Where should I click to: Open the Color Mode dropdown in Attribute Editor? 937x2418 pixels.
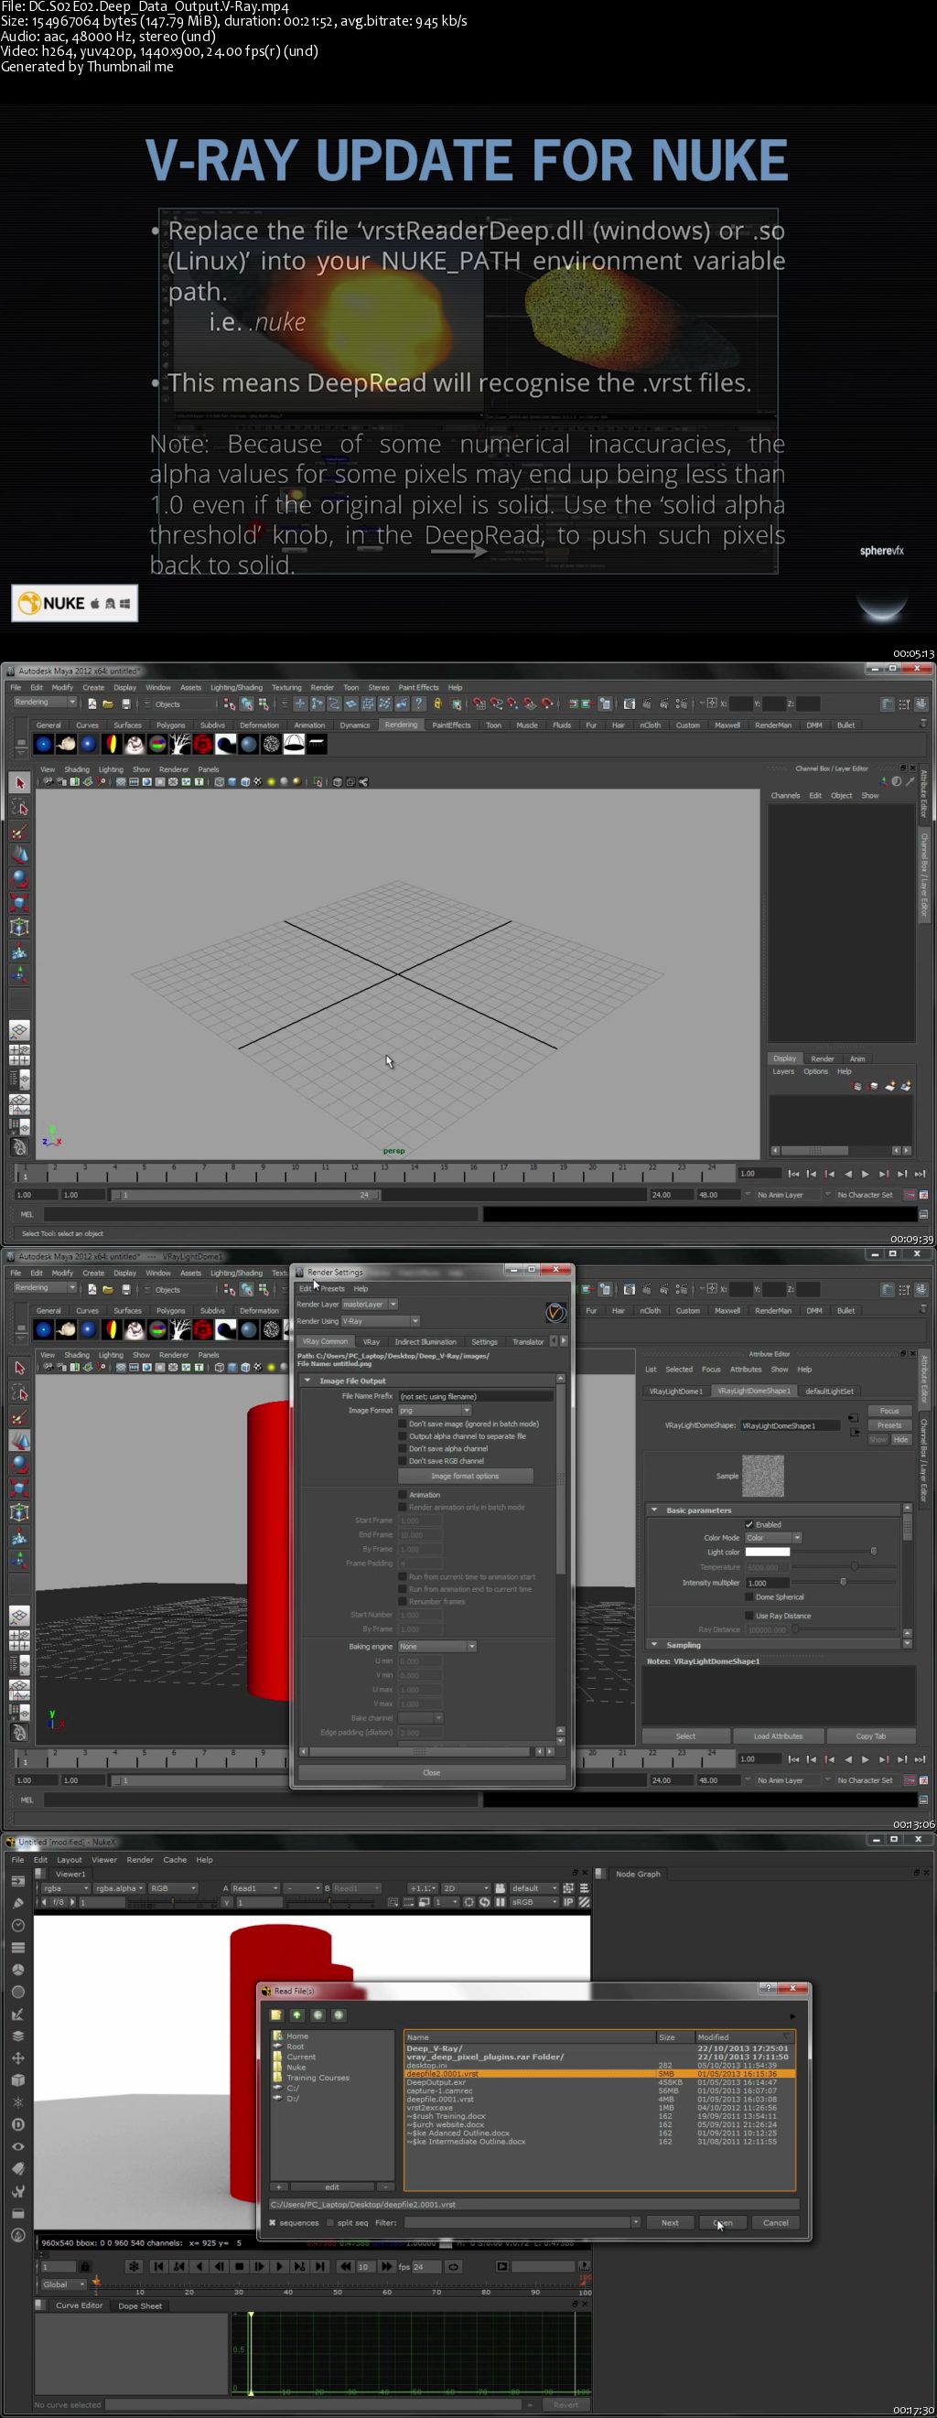pyautogui.click(x=772, y=1538)
